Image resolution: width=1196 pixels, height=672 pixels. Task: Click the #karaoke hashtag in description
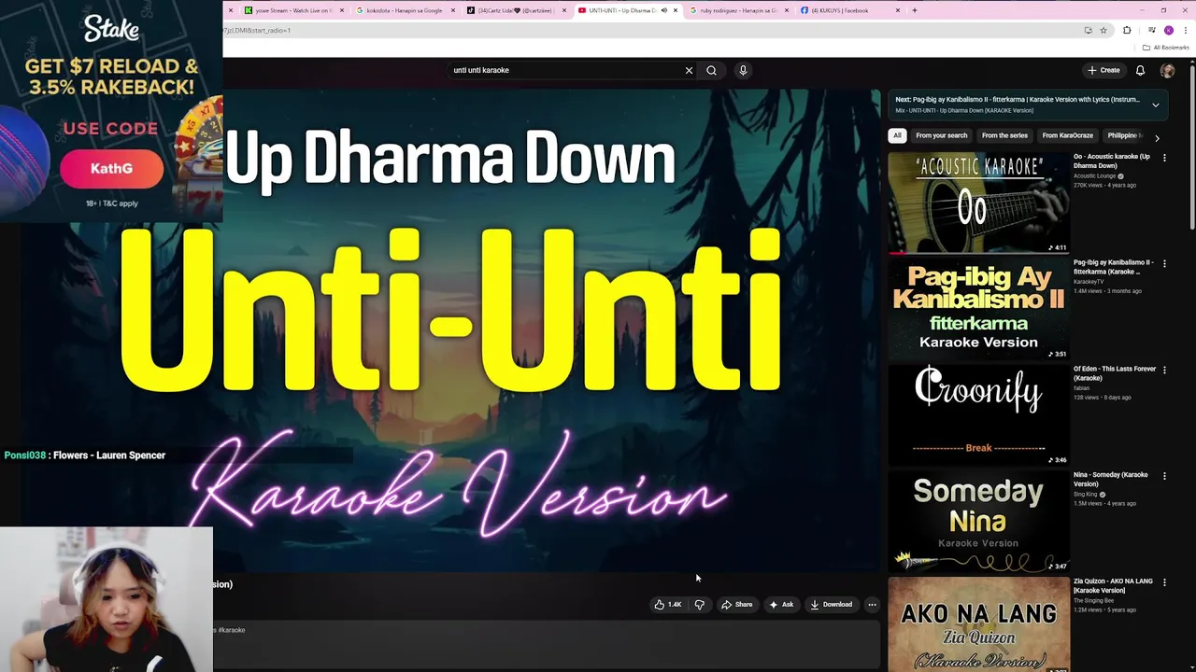(232, 630)
